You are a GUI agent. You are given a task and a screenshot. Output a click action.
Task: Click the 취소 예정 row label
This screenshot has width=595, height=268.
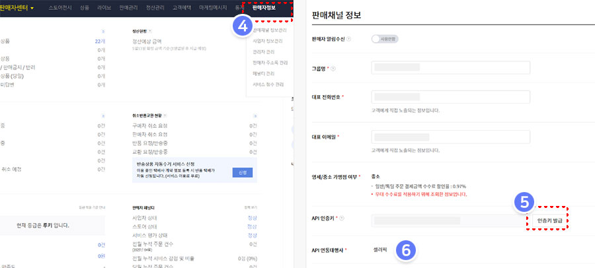[11, 170]
